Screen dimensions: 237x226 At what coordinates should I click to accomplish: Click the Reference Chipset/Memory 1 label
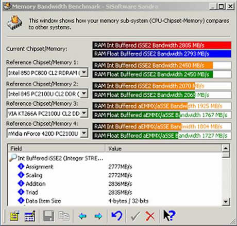tap(42, 63)
